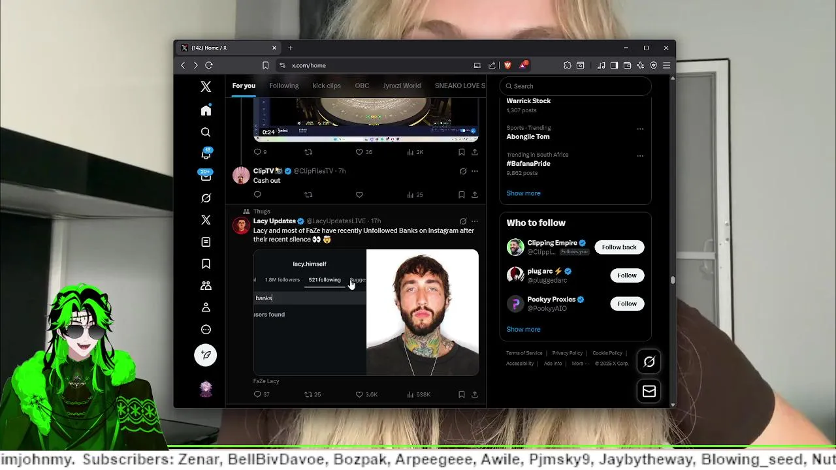Open the lacy.himself Instagram screenshot image
Viewport: 836px width, 470px height.
tap(310, 313)
